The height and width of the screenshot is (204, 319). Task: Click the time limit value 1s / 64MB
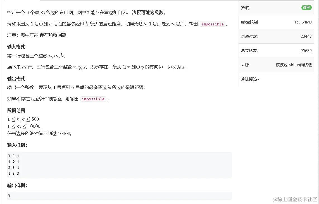pos(303,22)
